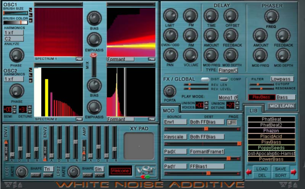Open the delay TYPE Flange/C dropdown

point(228,70)
